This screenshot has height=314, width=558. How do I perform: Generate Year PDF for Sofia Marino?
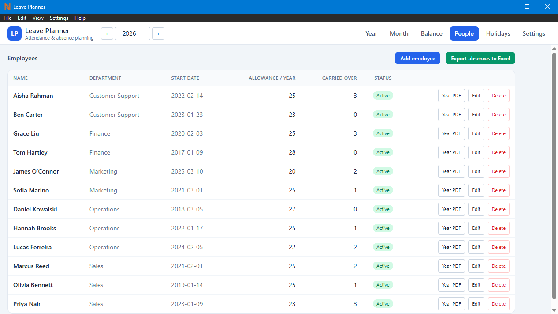(x=451, y=190)
